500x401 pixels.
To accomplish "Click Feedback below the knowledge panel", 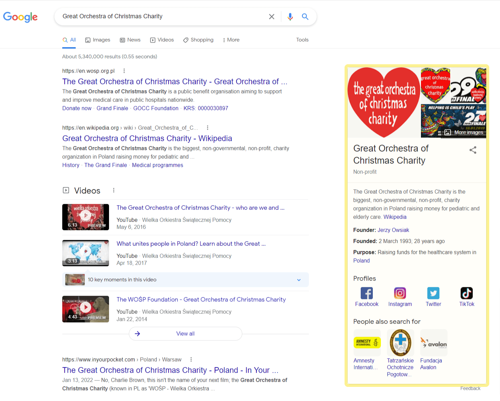I will coord(470,388).
